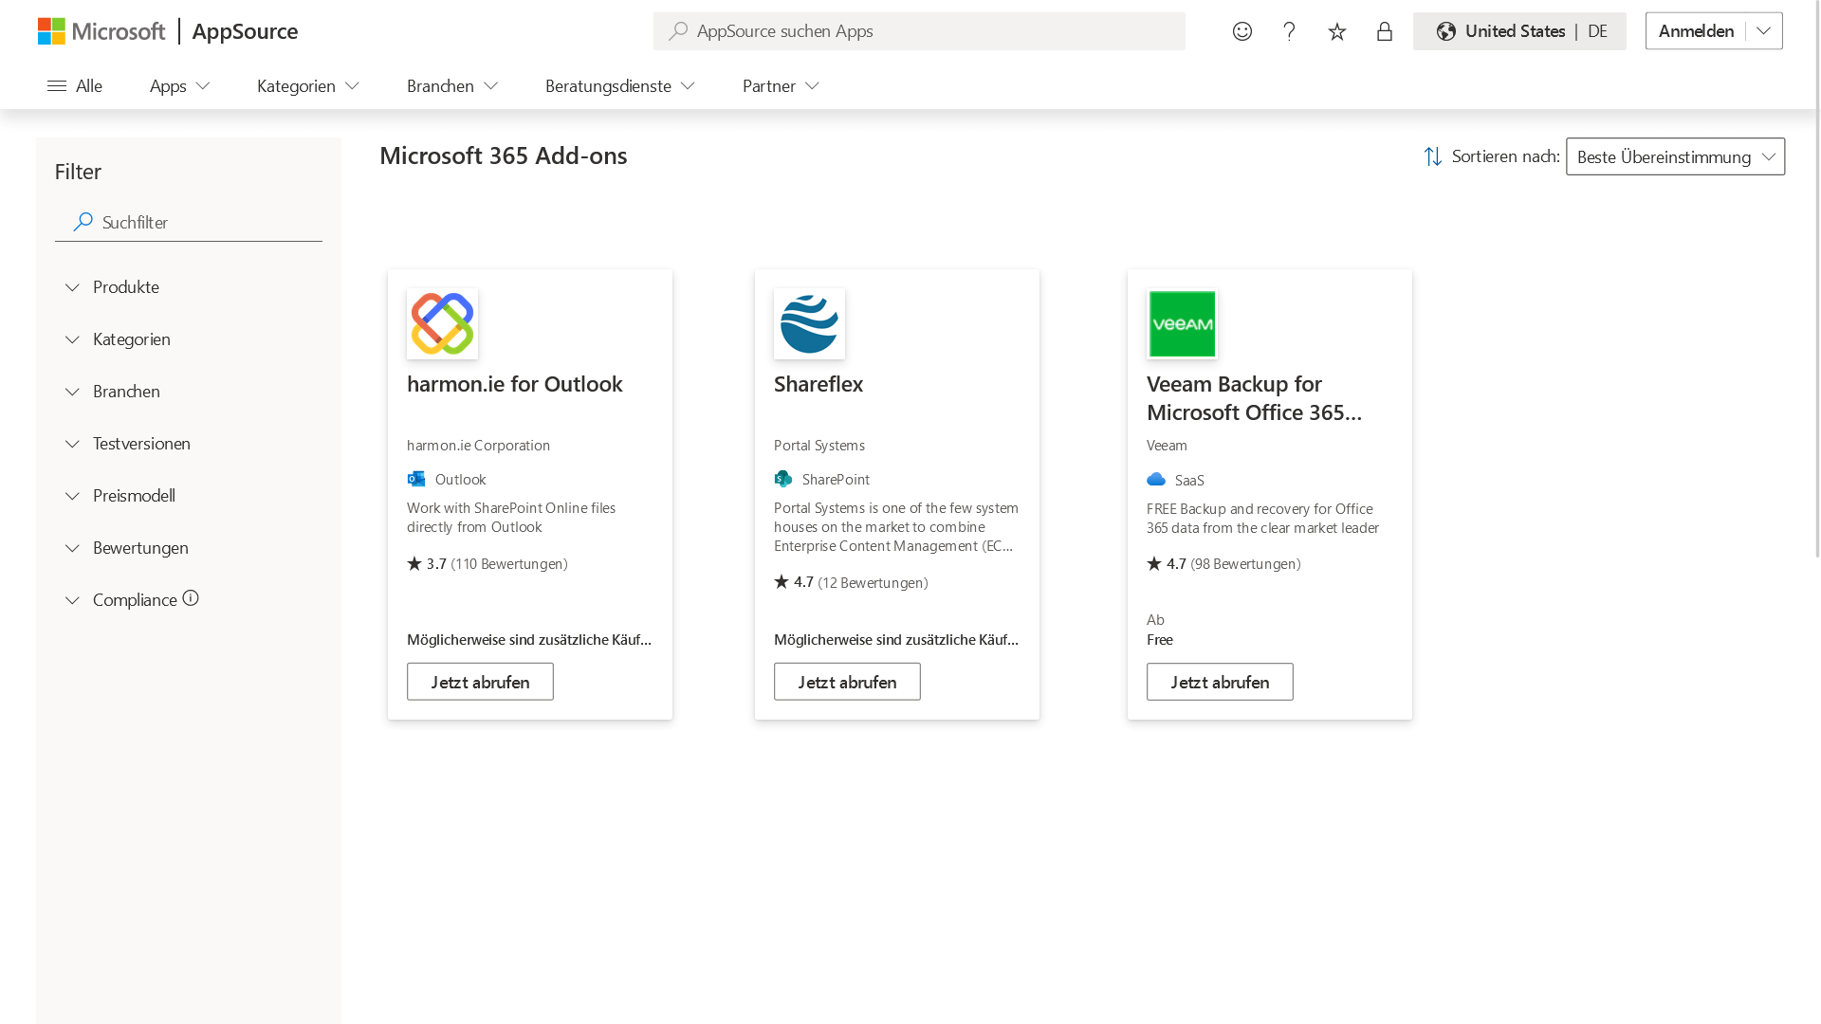This screenshot has width=1821, height=1024.
Task: Open the Partner menu
Action: 781,86
